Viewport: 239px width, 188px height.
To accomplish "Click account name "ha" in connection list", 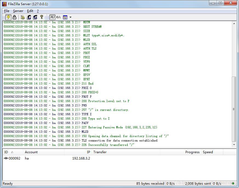I will tap(27, 158).
